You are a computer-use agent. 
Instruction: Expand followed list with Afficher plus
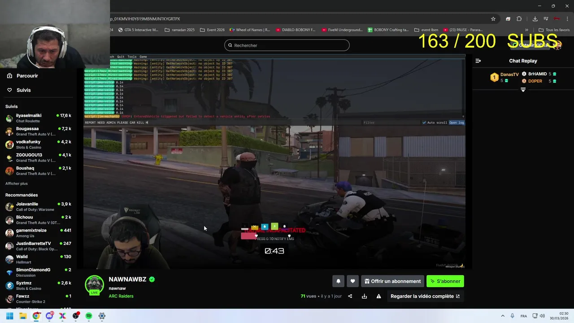tap(17, 183)
